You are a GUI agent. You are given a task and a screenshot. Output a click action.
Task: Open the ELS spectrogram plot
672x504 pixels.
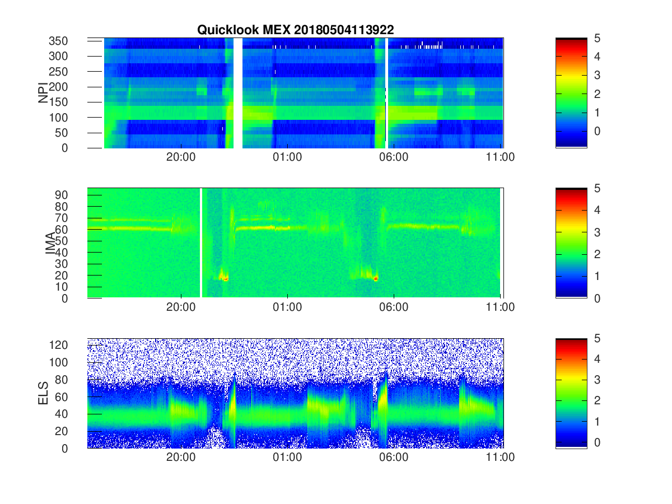point(295,393)
